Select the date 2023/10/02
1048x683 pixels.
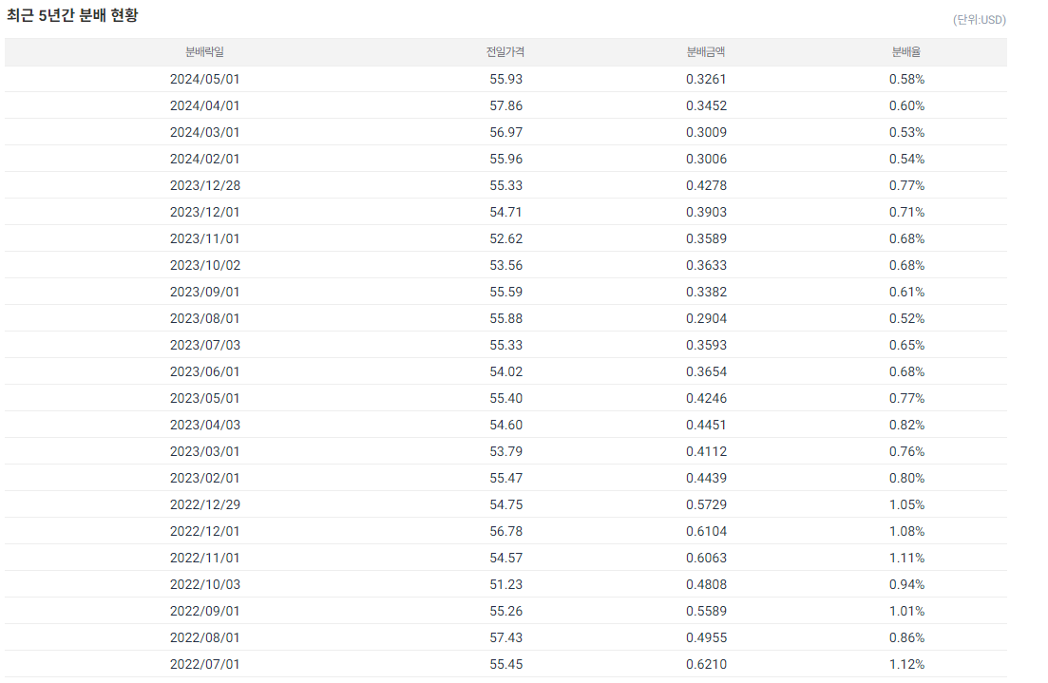point(205,265)
